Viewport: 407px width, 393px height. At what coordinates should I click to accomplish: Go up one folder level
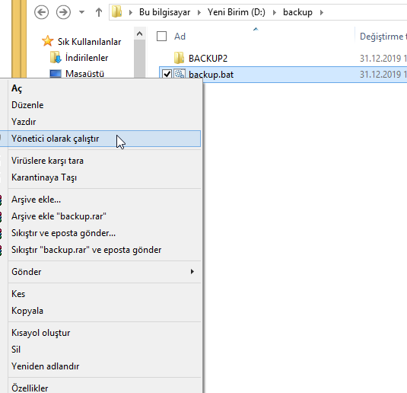99,12
